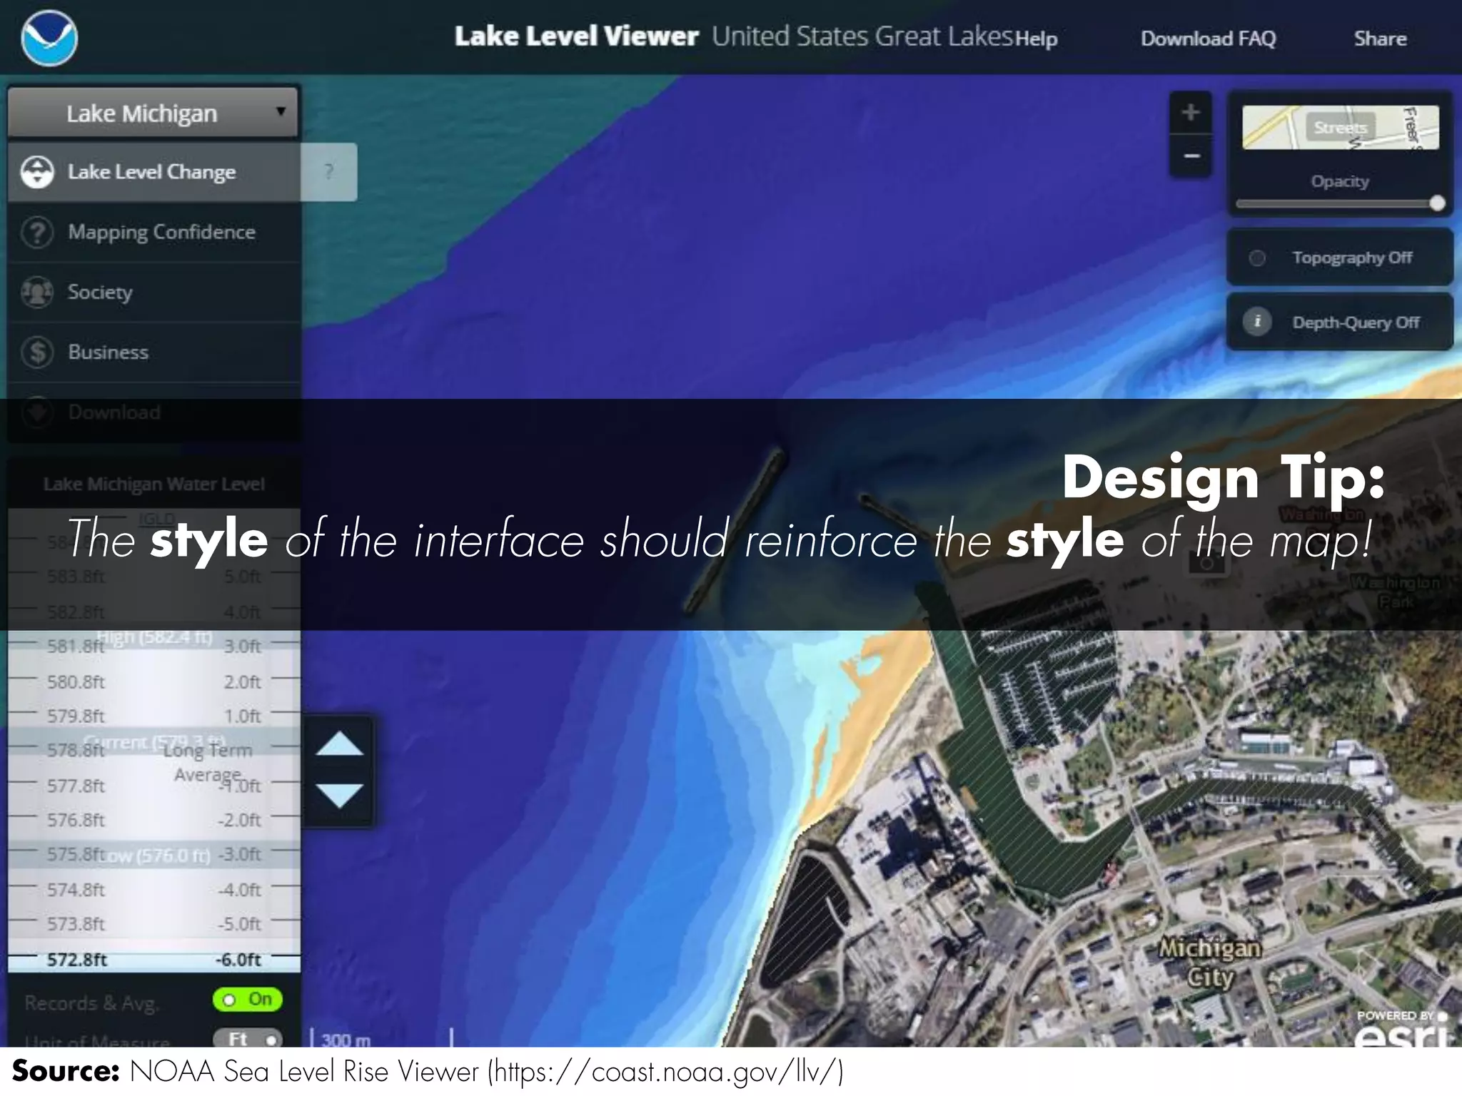
Task: Adjust the Opacity slider handle
Action: coord(1437,203)
